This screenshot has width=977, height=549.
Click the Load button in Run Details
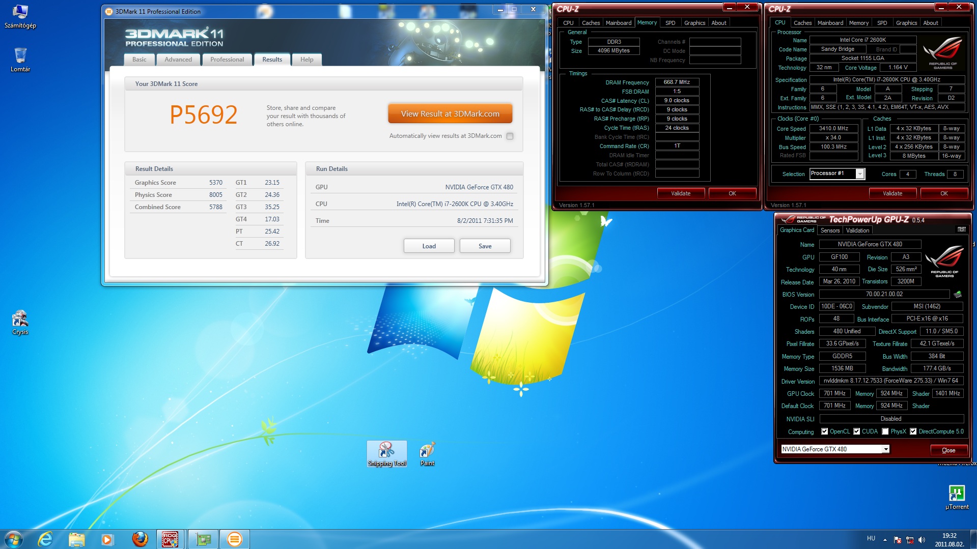click(x=429, y=246)
